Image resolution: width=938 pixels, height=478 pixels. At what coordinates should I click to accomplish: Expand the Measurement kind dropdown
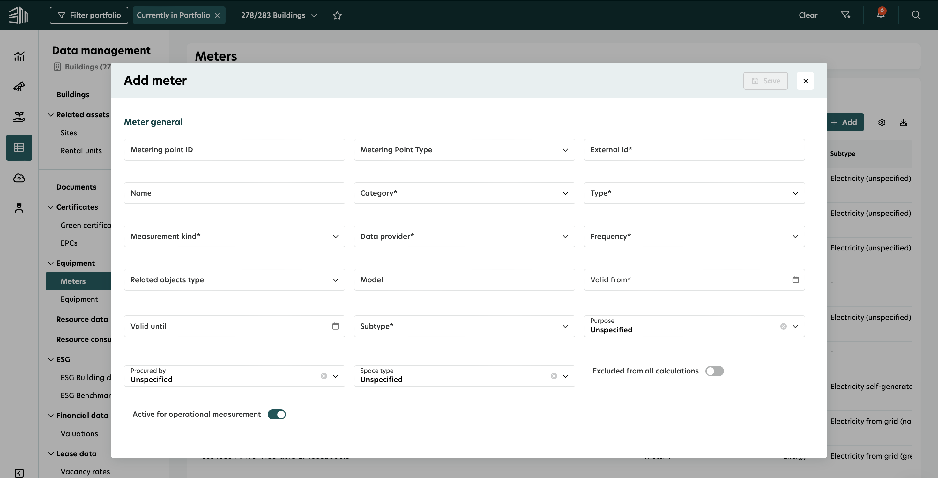(x=234, y=236)
